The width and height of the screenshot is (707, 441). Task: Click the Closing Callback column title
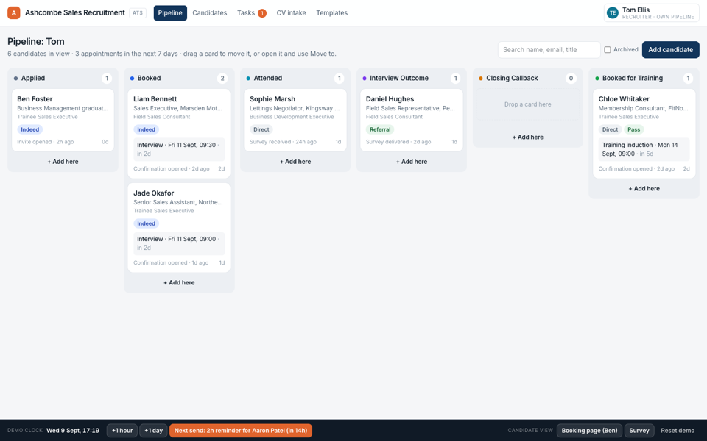pyautogui.click(x=513, y=79)
